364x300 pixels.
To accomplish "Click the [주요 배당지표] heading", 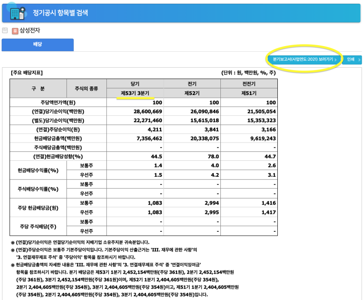I will [x=27, y=73].
